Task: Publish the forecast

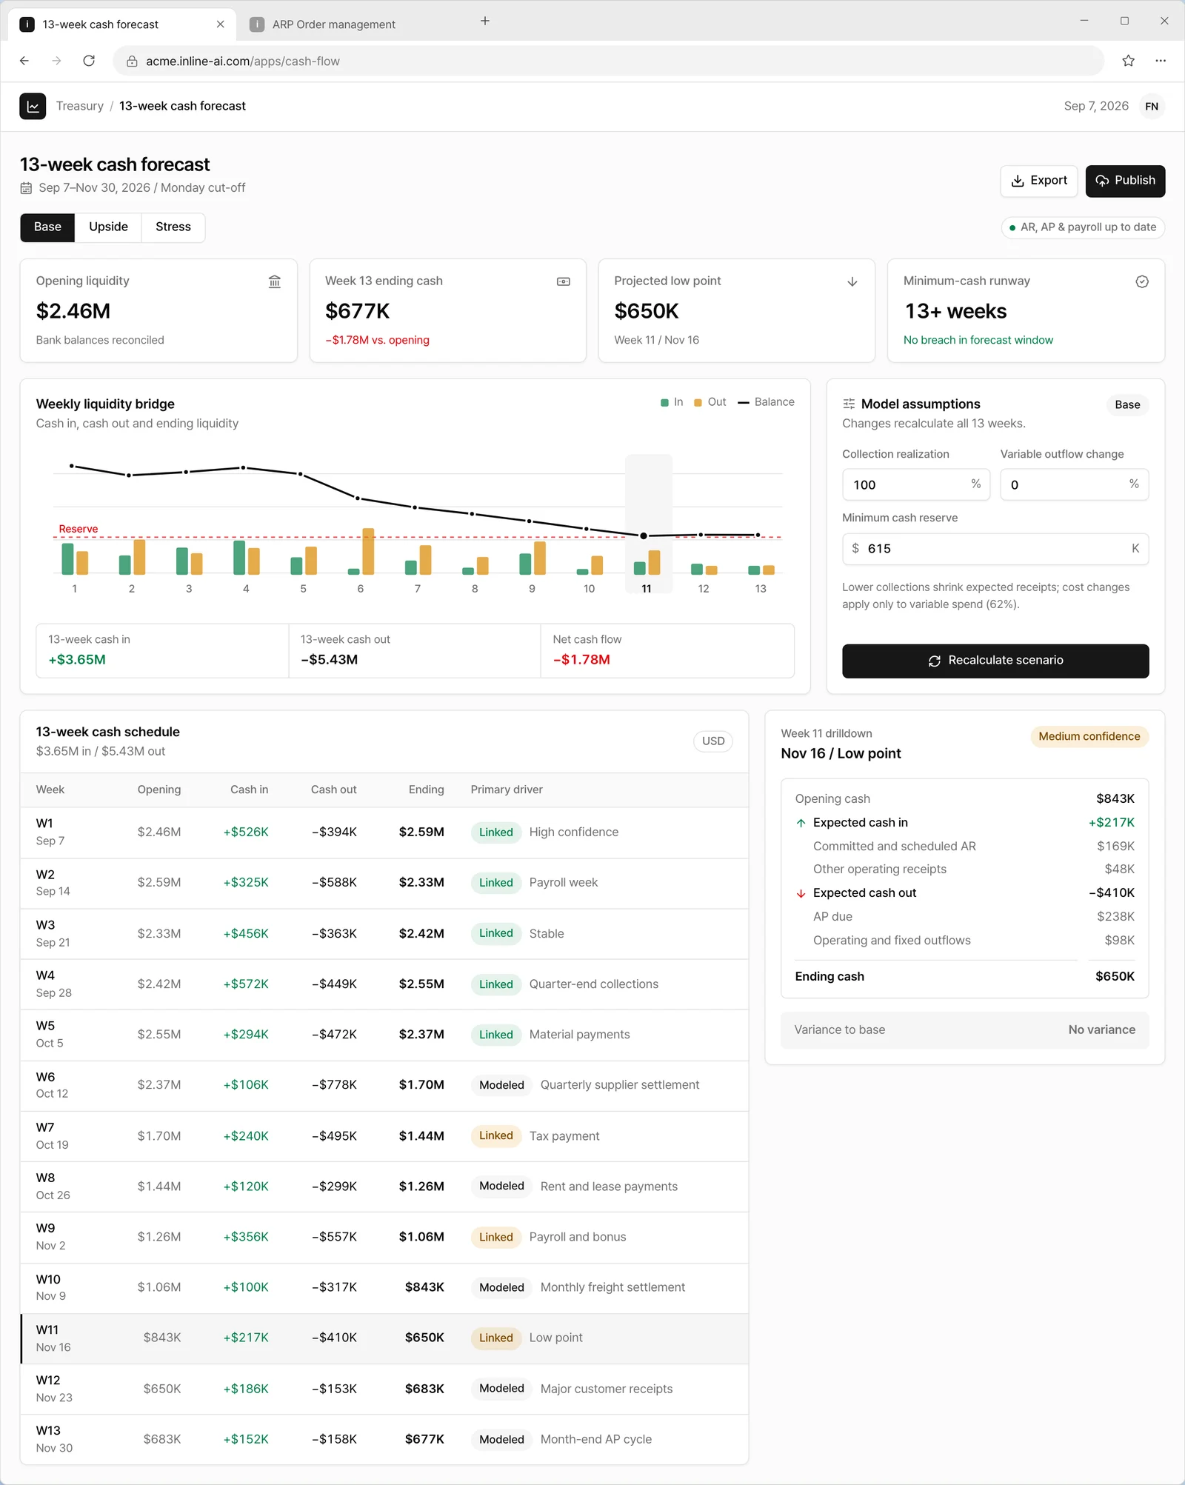Action: tap(1125, 181)
